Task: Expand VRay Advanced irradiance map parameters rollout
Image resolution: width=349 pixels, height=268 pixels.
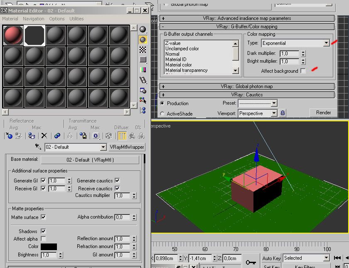Action: tap(247, 18)
